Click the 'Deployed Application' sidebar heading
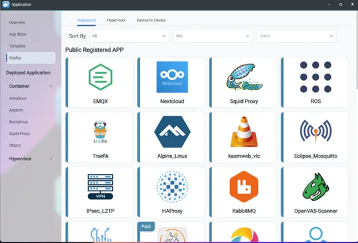Image resolution: width=358 pixels, height=243 pixels. click(x=28, y=72)
